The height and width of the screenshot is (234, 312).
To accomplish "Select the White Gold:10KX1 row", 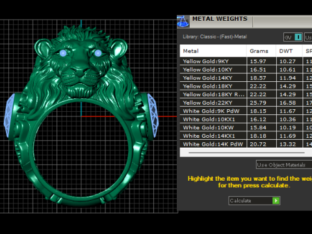I will [246, 120].
